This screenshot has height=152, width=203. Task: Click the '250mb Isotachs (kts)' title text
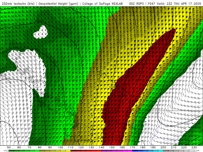coord(18,4)
